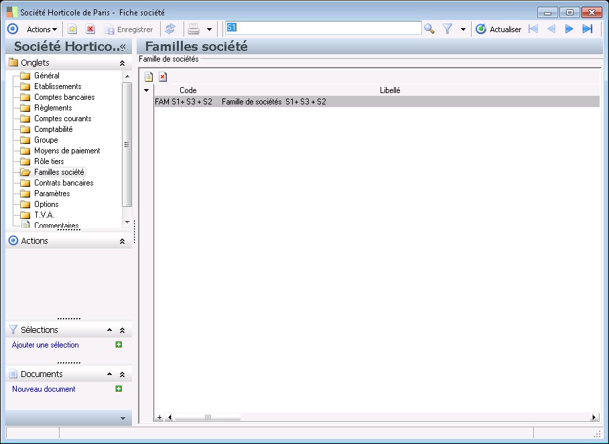The width and height of the screenshot is (609, 444).
Task: Collapse the Onglets panel section
Action: 122,63
